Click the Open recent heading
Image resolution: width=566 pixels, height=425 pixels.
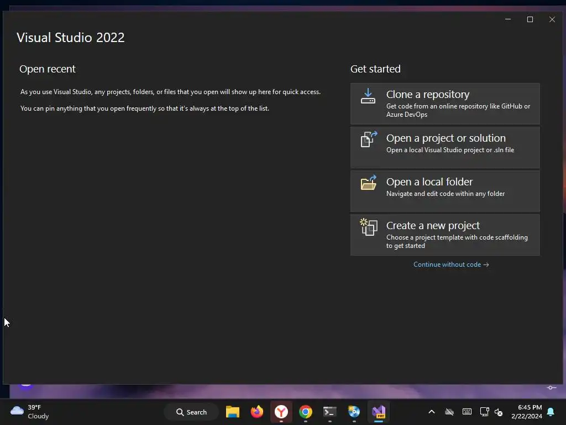pos(48,69)
